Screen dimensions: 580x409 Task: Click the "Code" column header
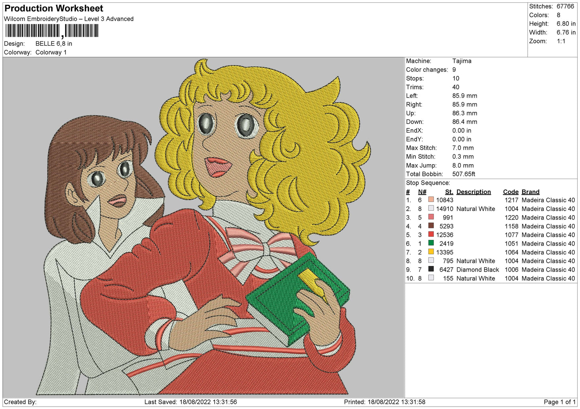pyautogui.click(x=511, y=192)
